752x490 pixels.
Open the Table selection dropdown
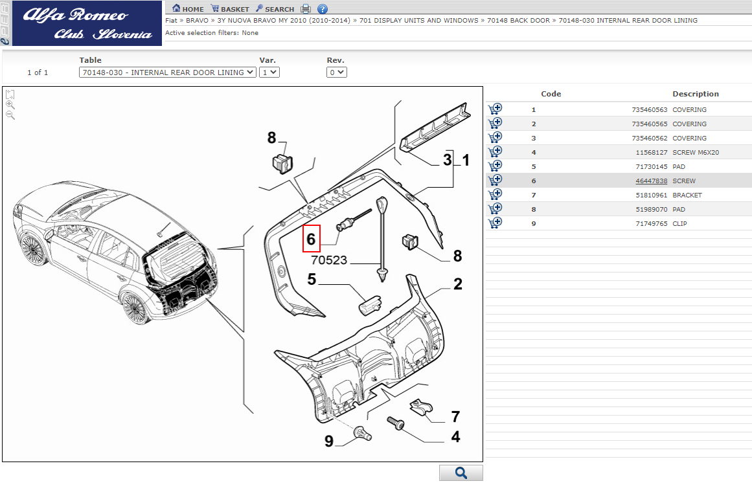click(167, 72)
